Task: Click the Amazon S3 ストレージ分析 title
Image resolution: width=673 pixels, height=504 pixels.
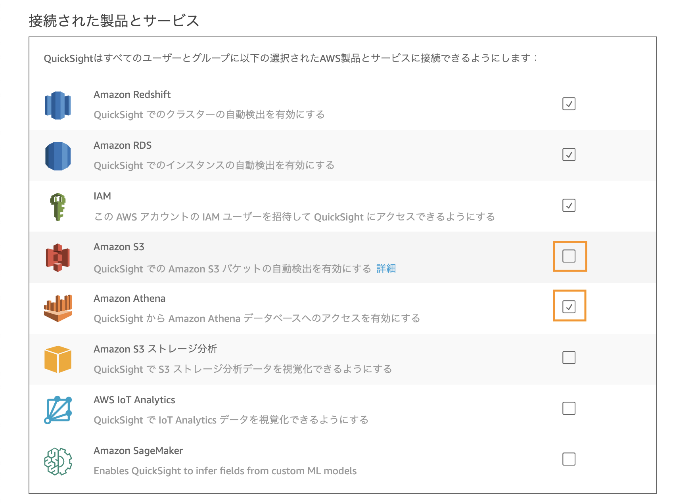Action: [x=155, y=349]
